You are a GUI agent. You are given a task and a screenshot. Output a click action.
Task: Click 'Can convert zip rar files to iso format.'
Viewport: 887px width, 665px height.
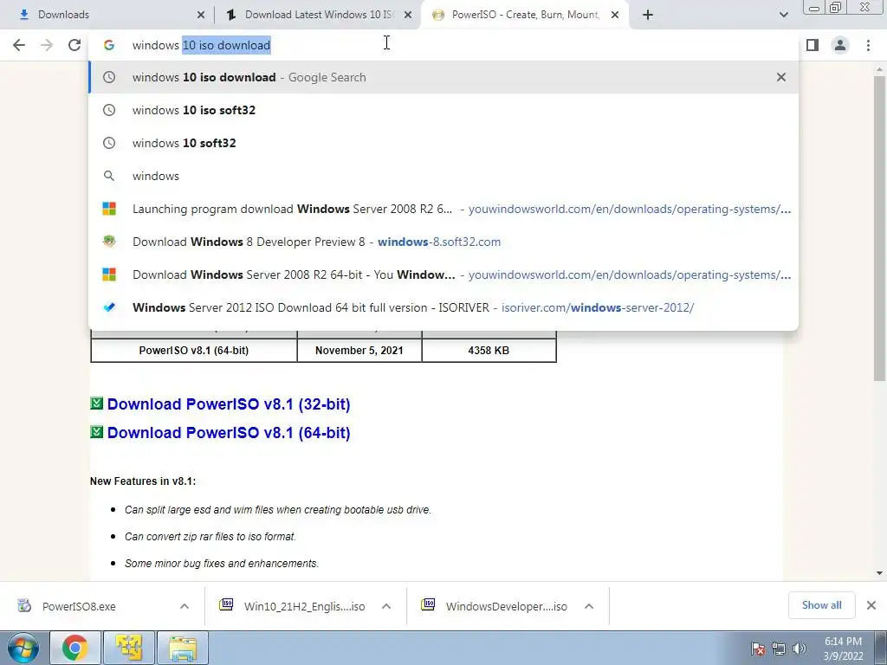[210, 537]
